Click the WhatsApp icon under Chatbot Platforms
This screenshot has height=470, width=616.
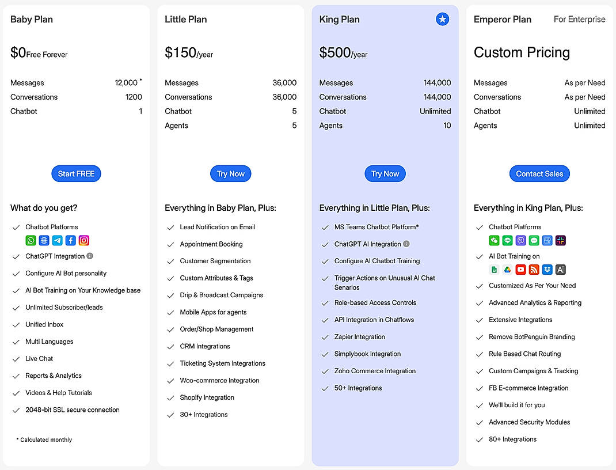[x=31, y=241]
